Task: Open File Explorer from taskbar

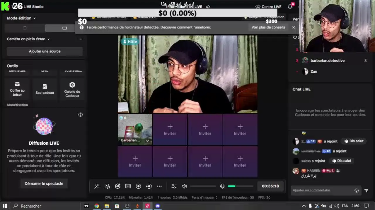Action: [x=107, y=206]
